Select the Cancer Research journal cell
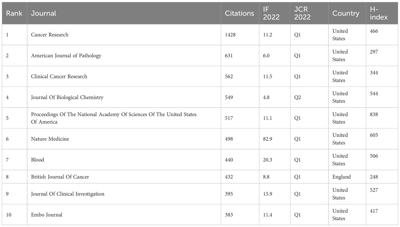 coord(50,35)
